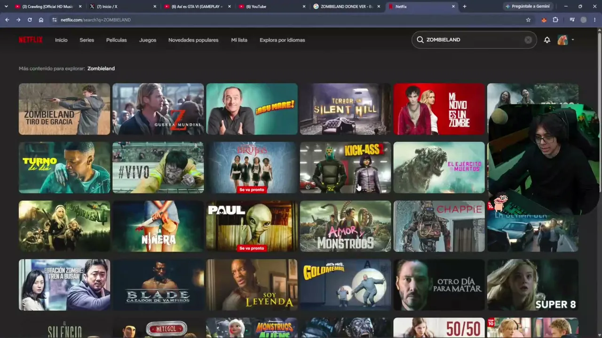The image size is (602, 338).
Task: Open Paul alien movie thumbnail
Action: click(252, 226)
